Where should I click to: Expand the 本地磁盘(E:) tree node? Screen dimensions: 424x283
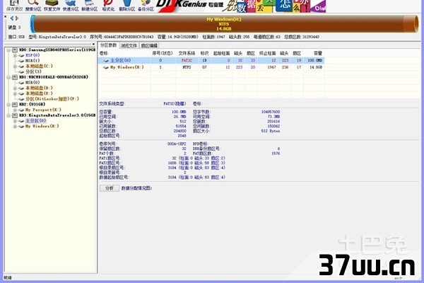(15, 93)
